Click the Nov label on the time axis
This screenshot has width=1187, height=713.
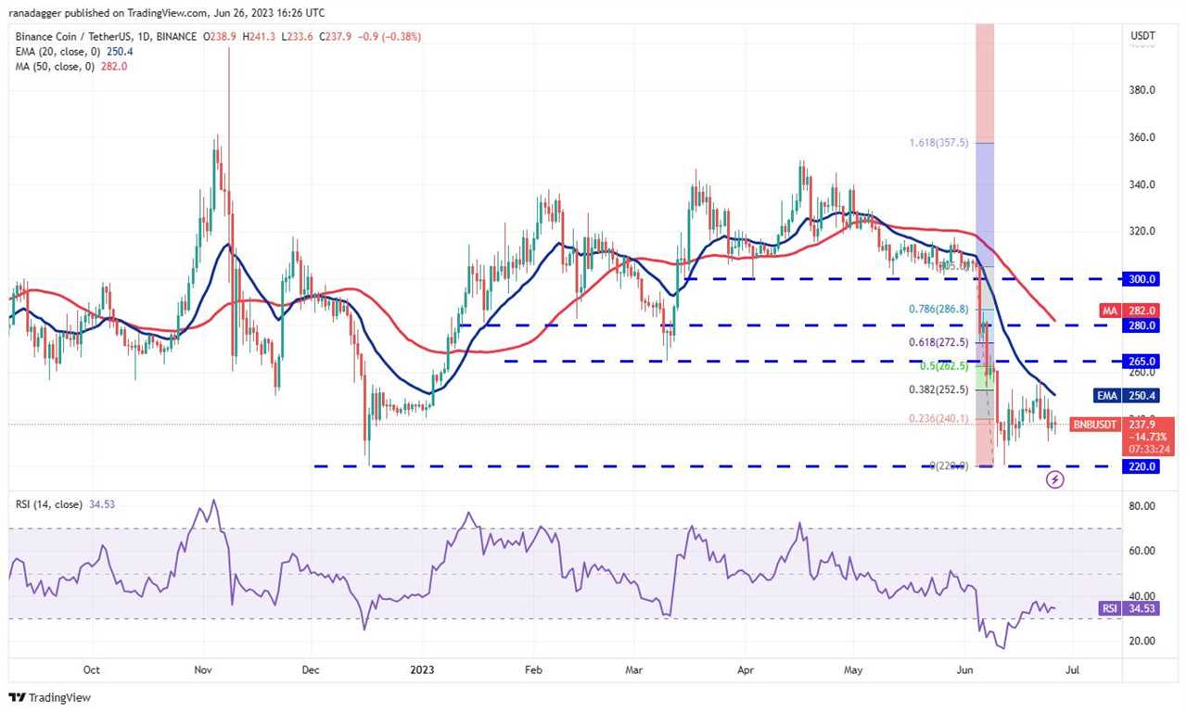click(204, 668)
